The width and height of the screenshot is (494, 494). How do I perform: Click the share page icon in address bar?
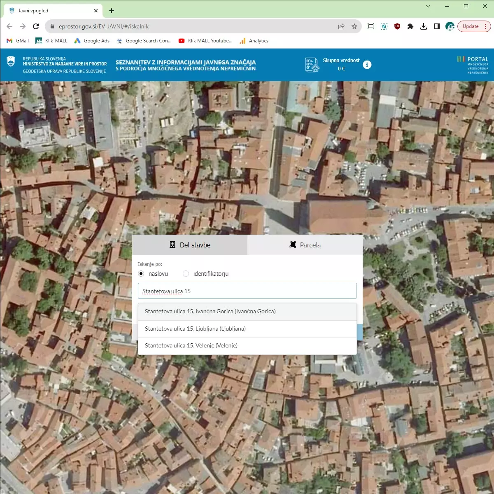tap(341, 26)
